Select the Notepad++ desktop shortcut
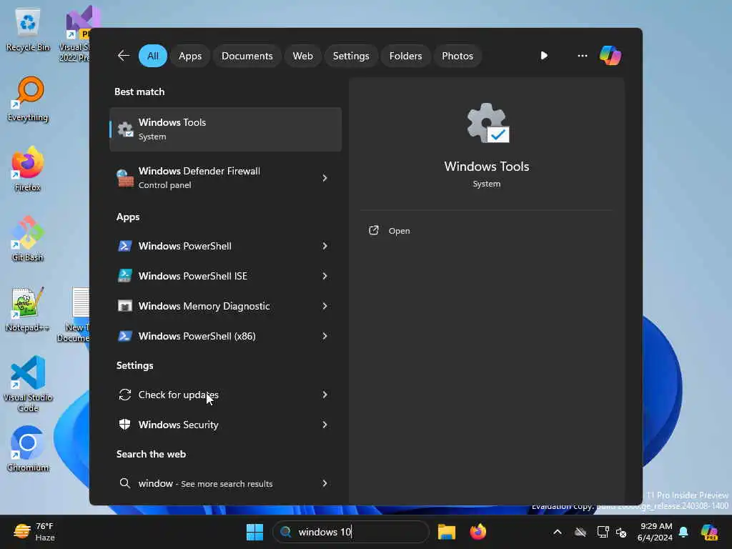 (x=28, y=309)
